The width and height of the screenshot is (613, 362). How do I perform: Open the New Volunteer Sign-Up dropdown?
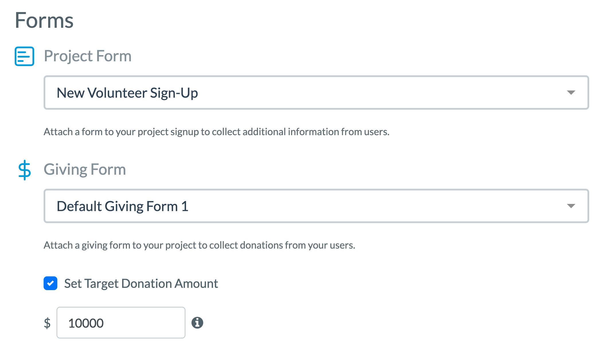[316, 93]
